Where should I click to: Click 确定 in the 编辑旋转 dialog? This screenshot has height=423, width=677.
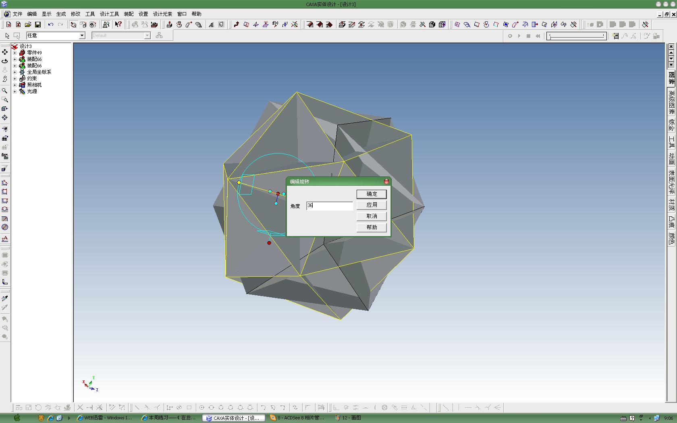click(x=372, y=194)
